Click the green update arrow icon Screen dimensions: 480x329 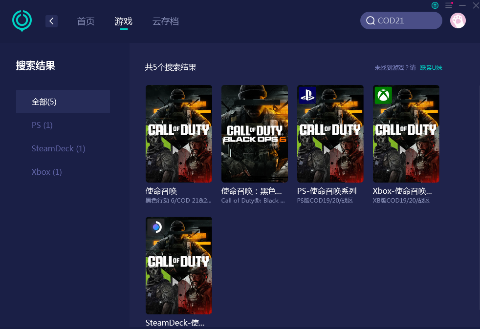click(x=435, y=5)
